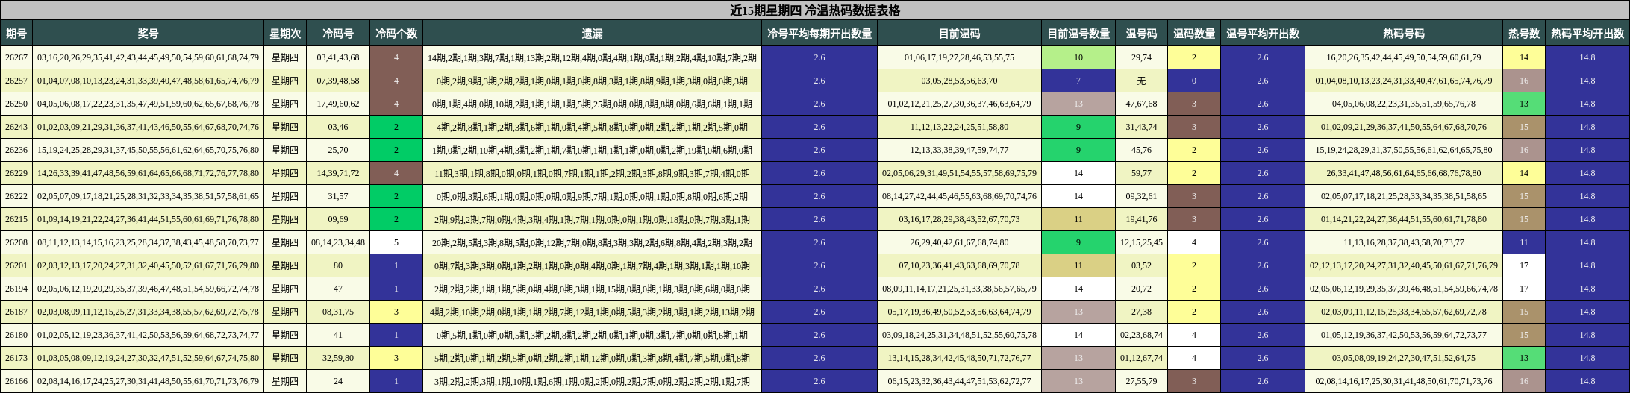Viewport: 1630px width, 393px height.
Task: Select current warm codes '26,29,40,42,61,67,68,74,80'
Action: 959,242
